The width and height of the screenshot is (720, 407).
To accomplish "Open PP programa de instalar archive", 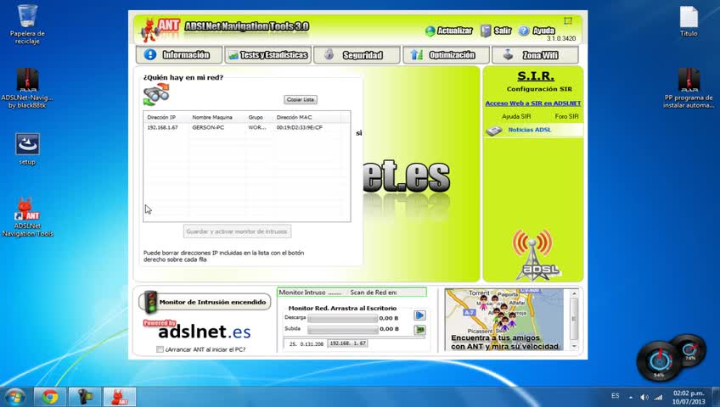I will [x=689, y=88].
